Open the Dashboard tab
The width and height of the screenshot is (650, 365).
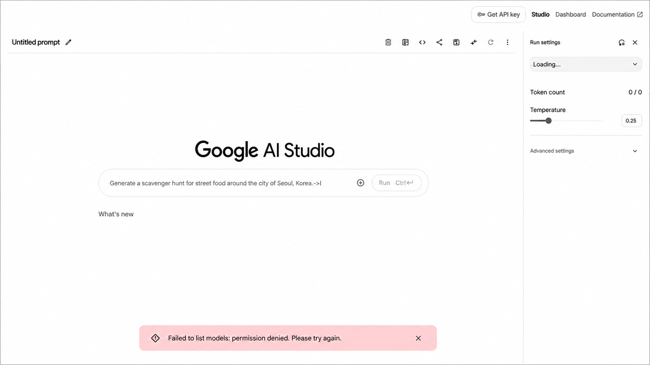(571, 15)
